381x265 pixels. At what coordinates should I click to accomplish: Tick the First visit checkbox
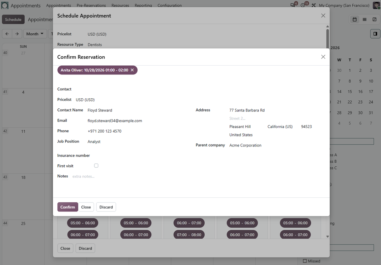coord(96,166)
